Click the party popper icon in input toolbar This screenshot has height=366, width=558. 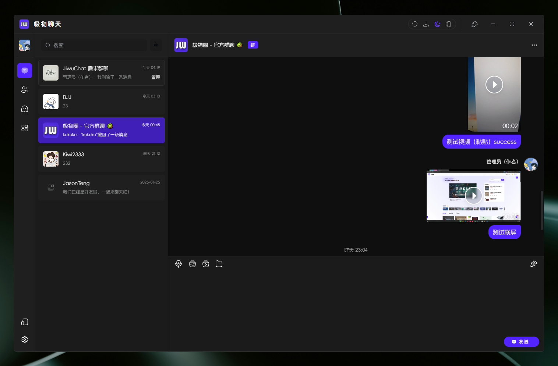533,264
